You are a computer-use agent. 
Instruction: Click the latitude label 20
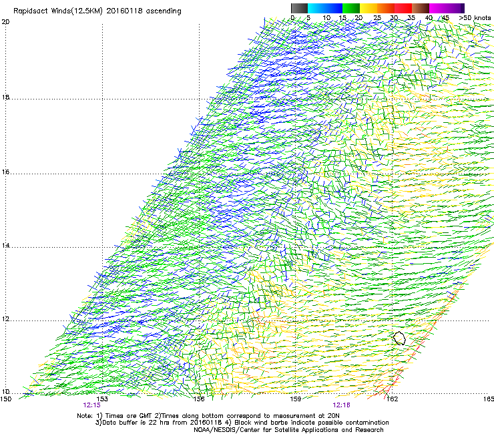[5, 22]
